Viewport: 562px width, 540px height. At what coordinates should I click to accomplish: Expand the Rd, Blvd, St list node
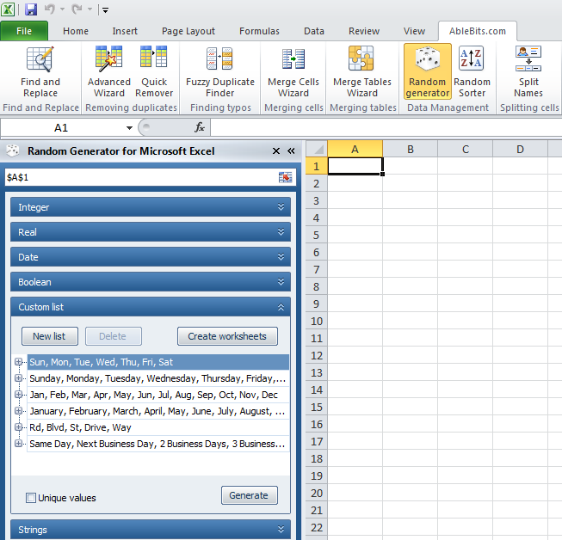click(18, 426)
